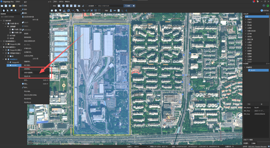Viewport: 270px width, 148px height.
Task: Expand the 上海市 tree node
Action: [x=246, y=42]
